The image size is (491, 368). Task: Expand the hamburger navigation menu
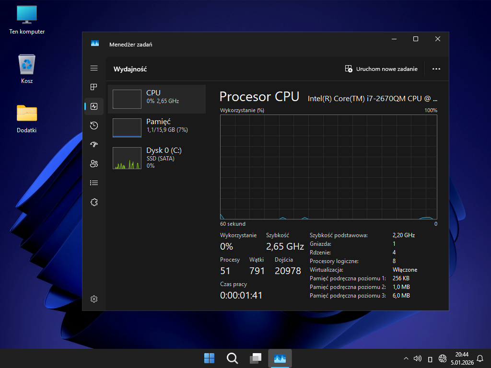94,69
